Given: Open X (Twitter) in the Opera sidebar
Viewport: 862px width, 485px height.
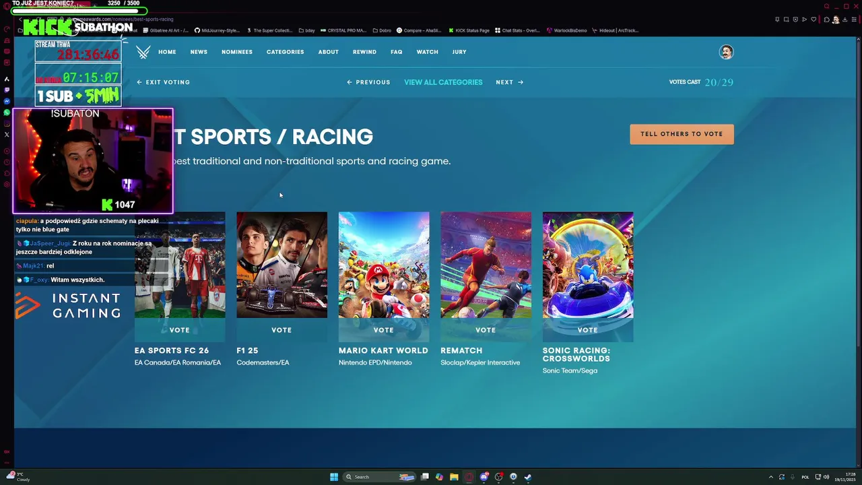Looking at the screenshot, I should [7, 134].
